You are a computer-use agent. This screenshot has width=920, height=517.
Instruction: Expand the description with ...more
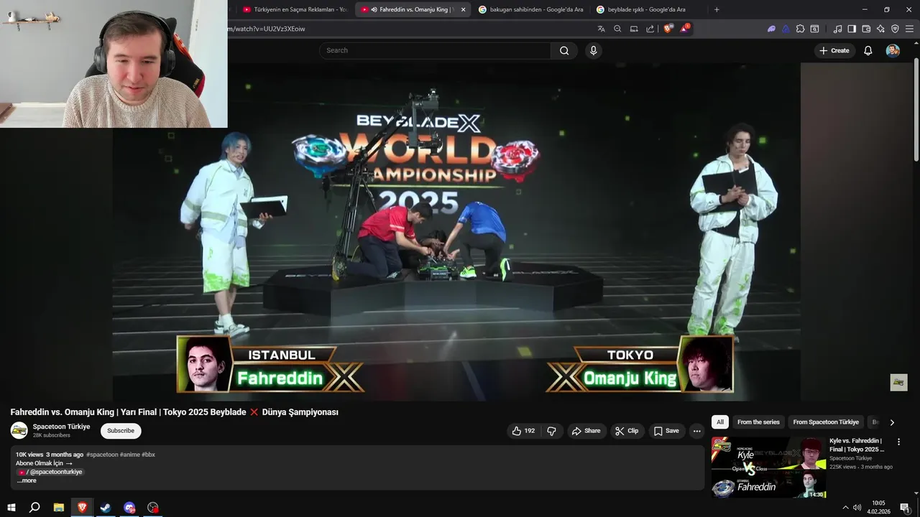click(x=27, y=480)
